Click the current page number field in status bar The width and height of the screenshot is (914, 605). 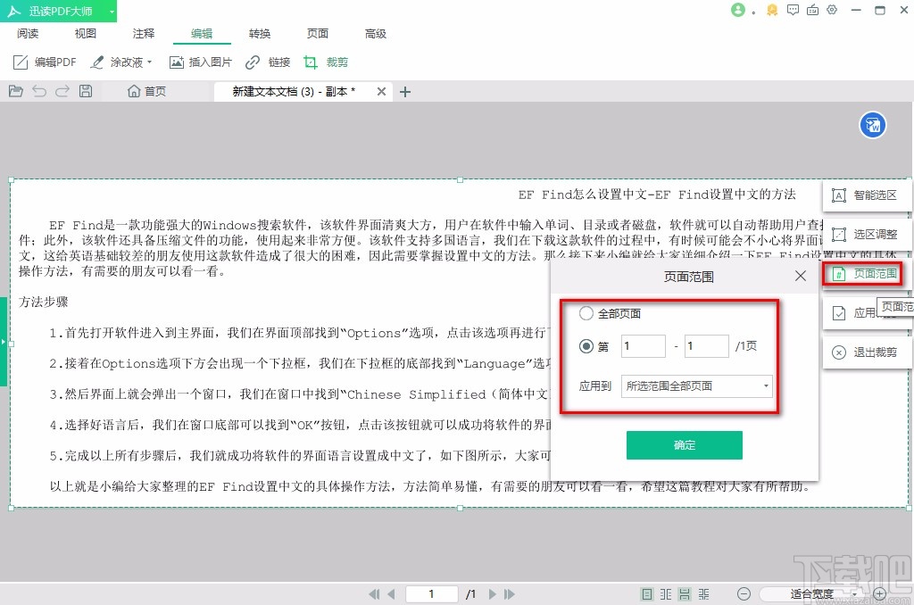431,594
